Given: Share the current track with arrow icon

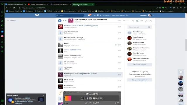Looking at the screenshot, I should pos(151,21).
